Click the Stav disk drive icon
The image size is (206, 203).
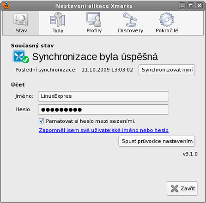coord(21,19)
